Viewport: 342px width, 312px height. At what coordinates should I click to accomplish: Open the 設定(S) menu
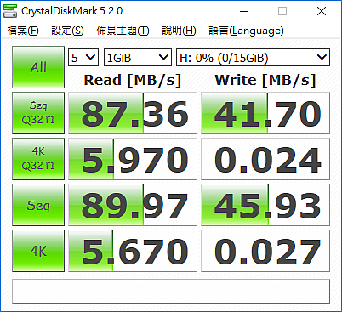(67, 31)
